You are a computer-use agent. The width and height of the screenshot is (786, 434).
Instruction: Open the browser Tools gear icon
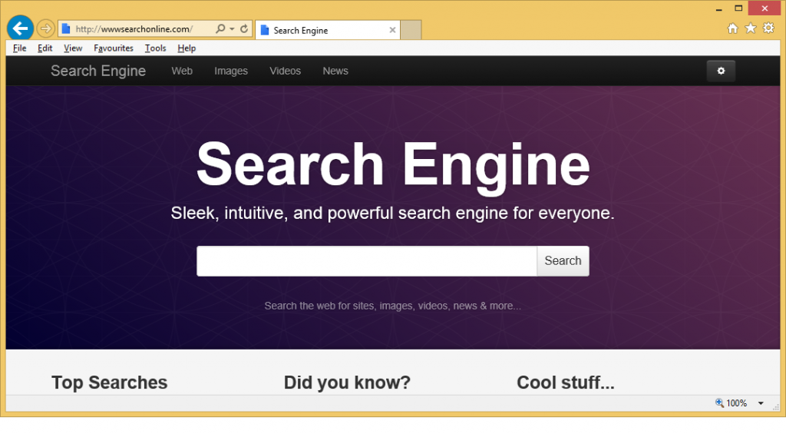(x=768, y=28)
